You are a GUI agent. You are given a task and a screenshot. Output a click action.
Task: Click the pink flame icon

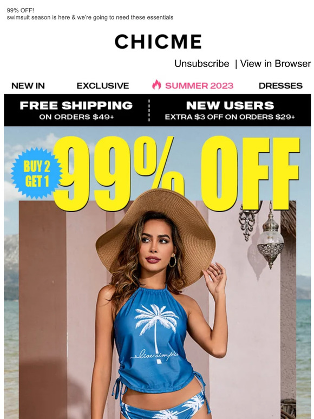coord(156,85)
